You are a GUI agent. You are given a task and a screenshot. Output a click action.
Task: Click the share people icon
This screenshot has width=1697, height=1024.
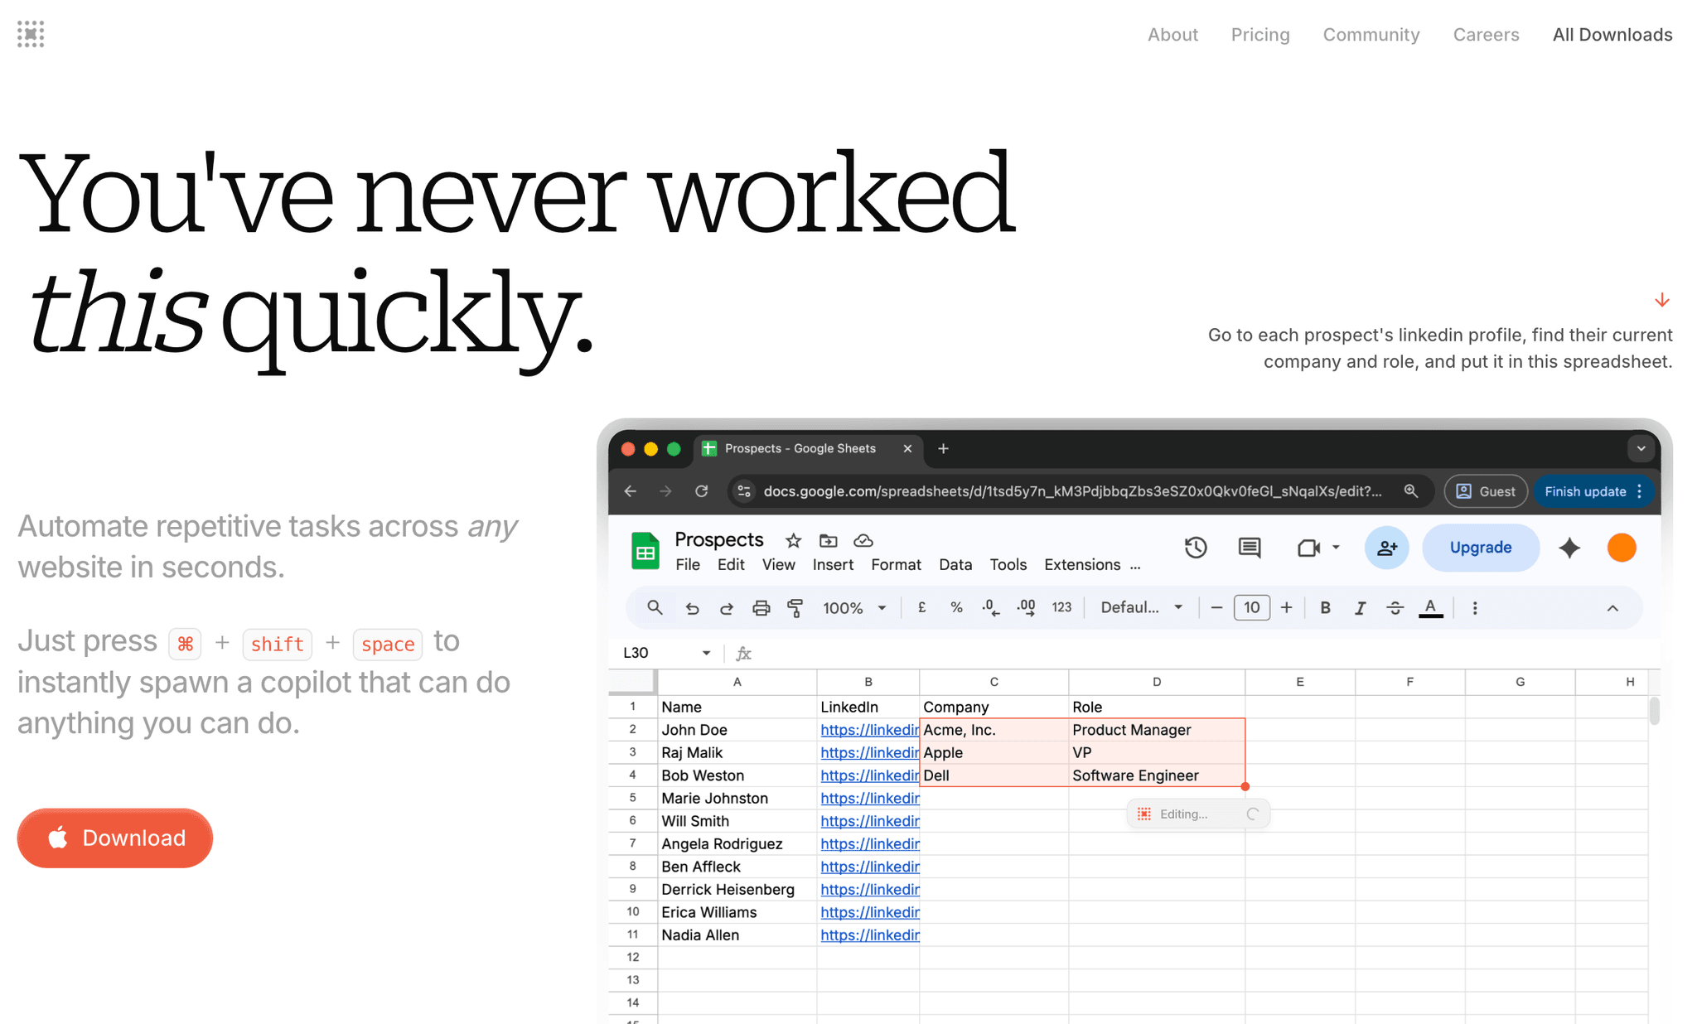(x=1386, y=548)
